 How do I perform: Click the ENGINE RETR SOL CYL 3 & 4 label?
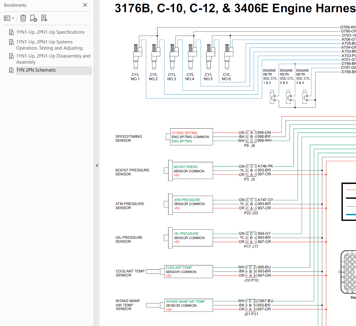click(x=303, y=77)
